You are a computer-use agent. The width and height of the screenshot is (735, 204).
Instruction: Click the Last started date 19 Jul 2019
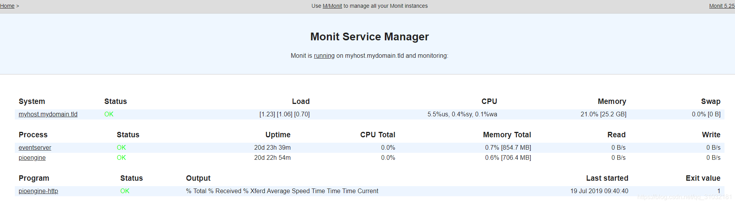tap(599, 191)
